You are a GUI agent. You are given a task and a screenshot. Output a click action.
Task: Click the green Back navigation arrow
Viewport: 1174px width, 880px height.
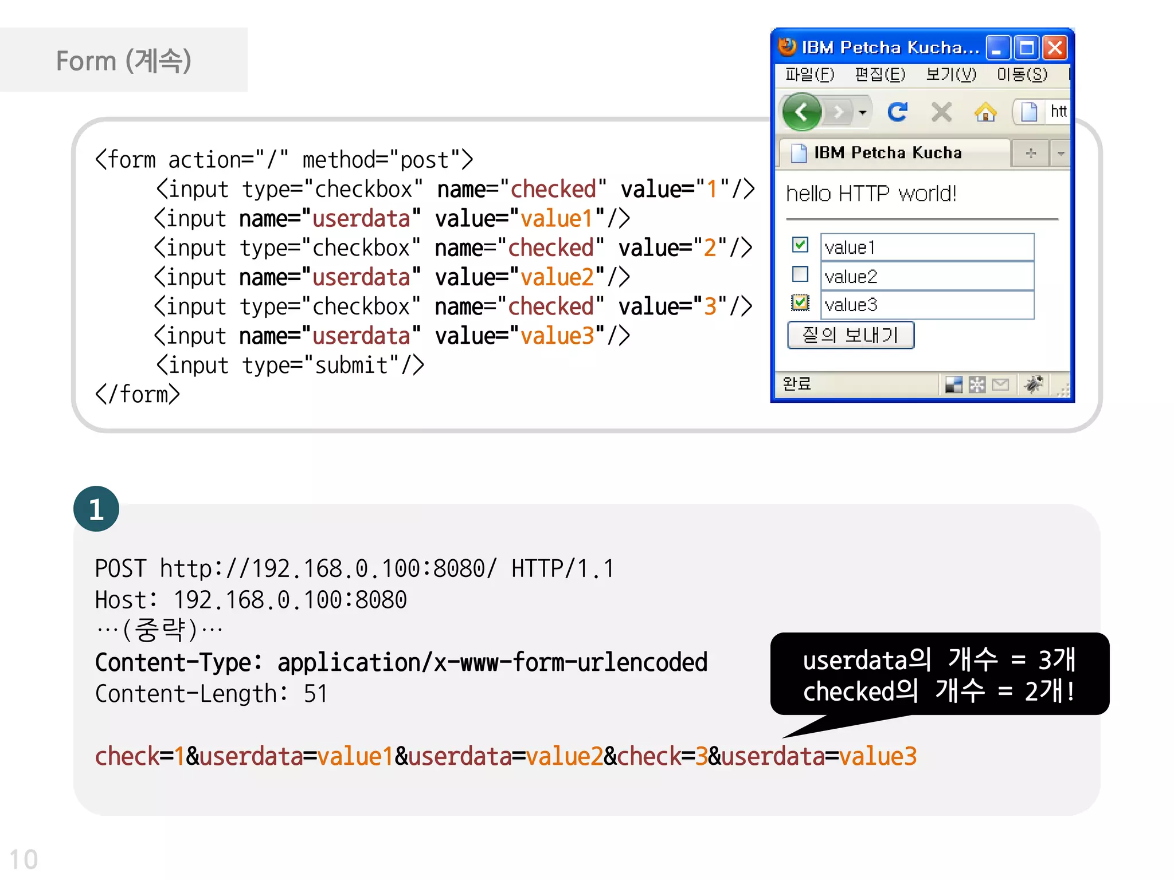tap(801, 112)
